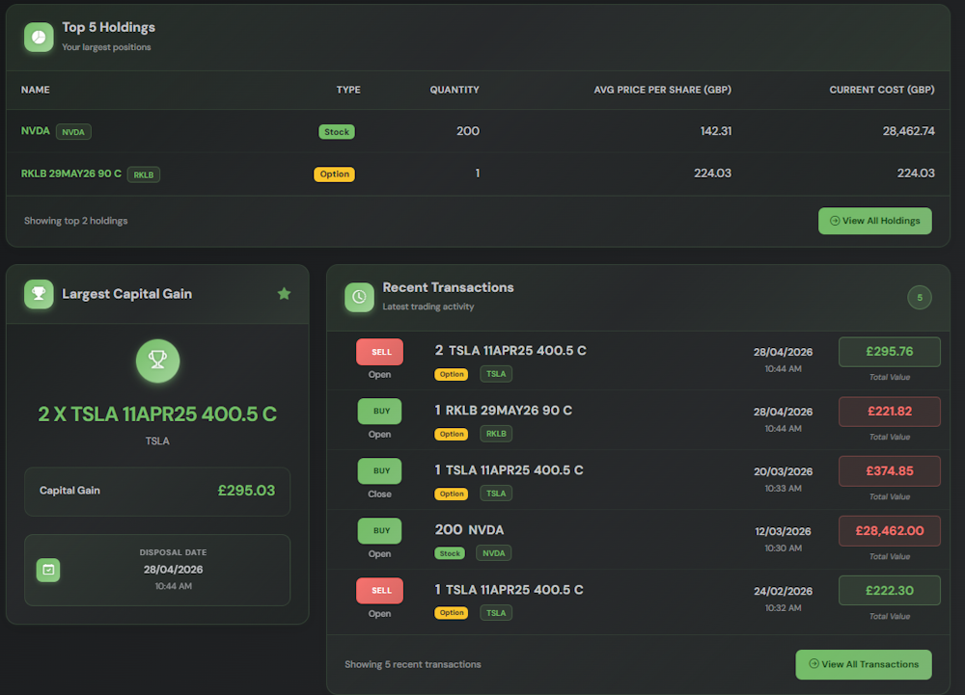Click the £221.82 total value box

[890, 411]
